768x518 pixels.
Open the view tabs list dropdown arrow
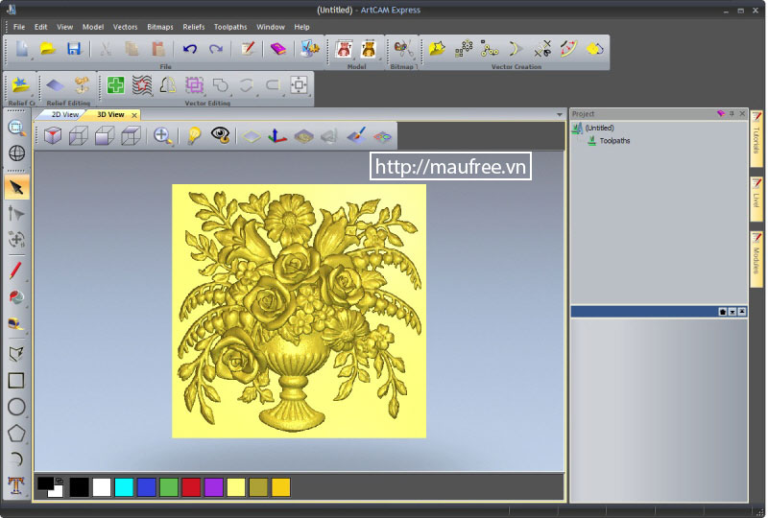560,114
